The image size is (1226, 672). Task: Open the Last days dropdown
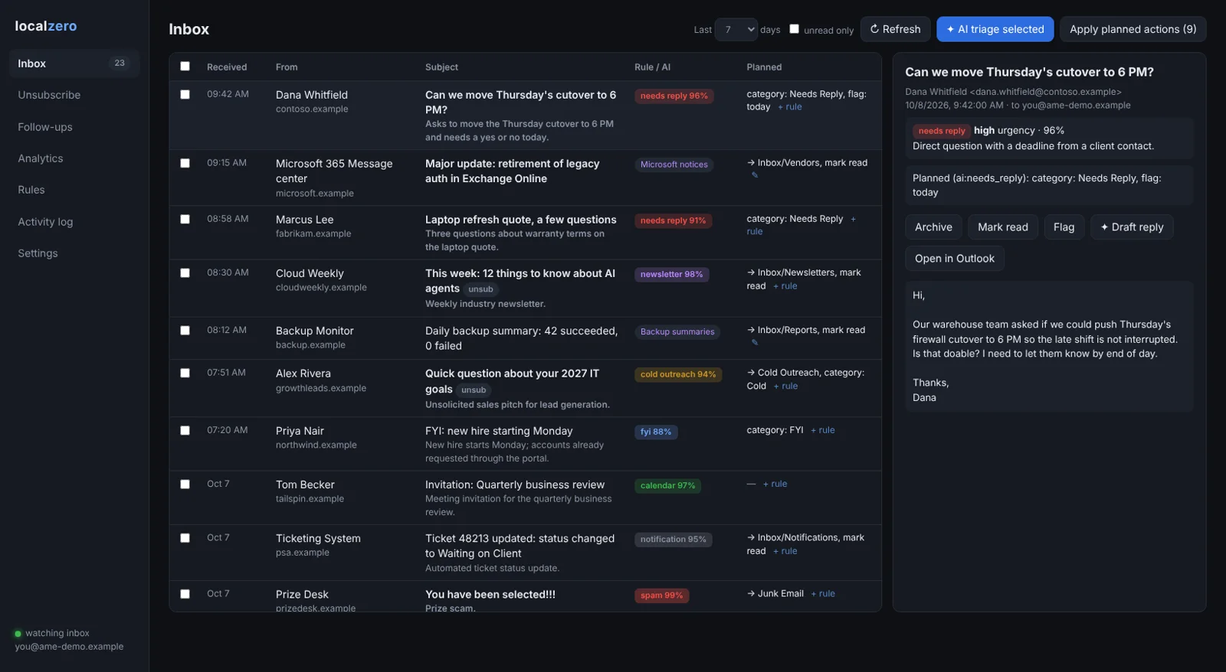click(x=736, y=30)
